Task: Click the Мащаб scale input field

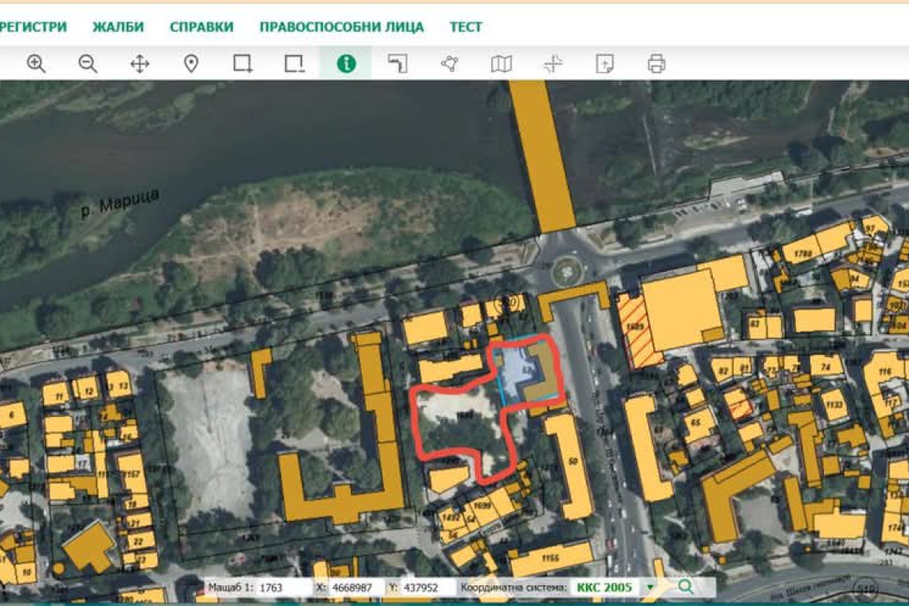Action: pos(283,588)
